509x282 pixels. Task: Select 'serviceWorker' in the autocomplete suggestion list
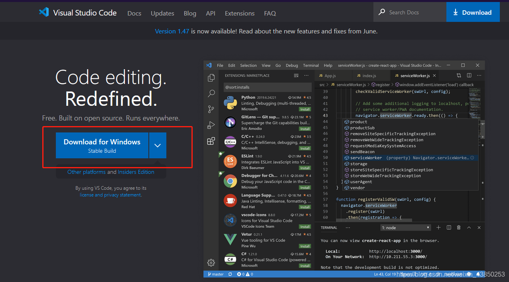tap(410, 158)
